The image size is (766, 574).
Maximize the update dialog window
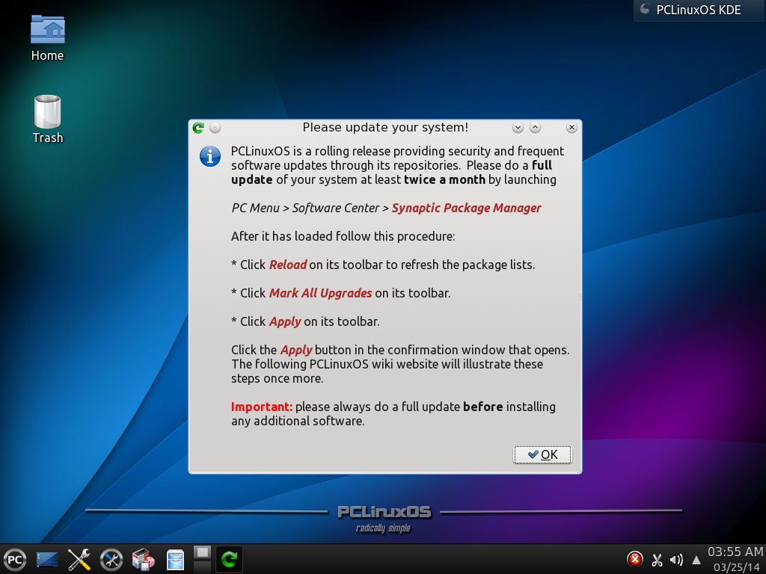(x=536, y=128)
